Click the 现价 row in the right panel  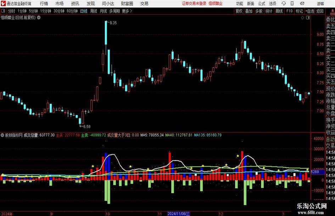click(x=330, y=89)
